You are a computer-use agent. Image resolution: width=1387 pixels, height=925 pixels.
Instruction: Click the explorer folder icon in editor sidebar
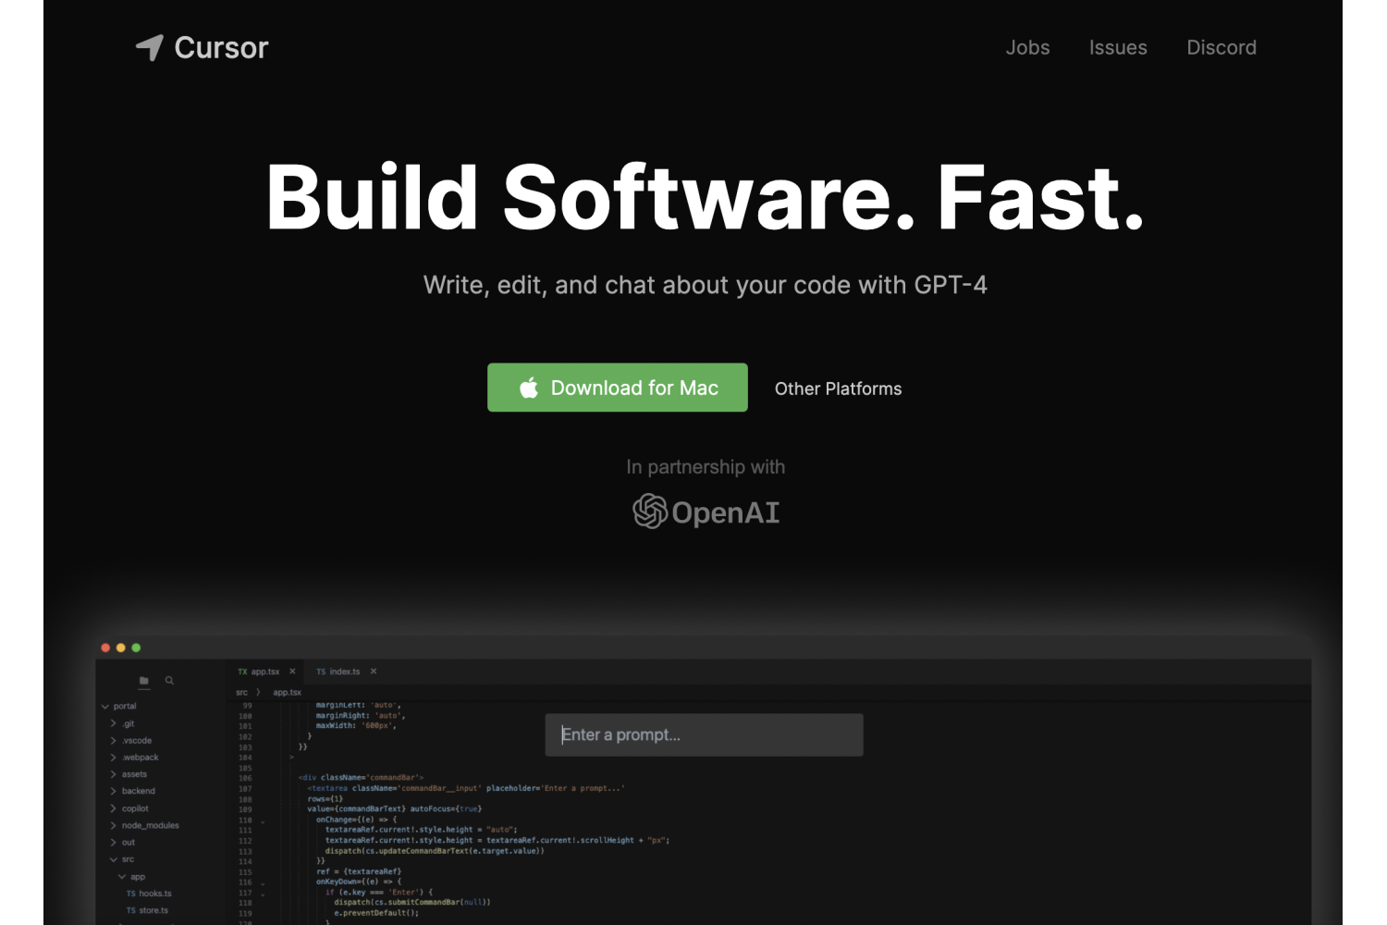143,681
